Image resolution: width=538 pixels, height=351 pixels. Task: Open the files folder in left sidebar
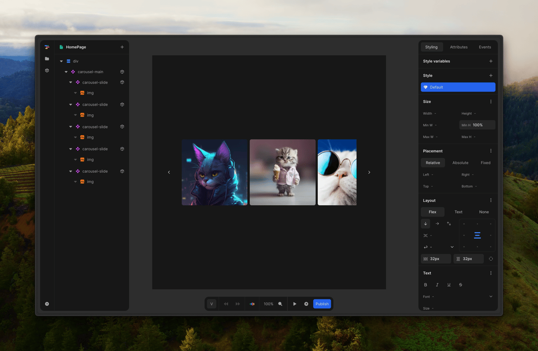(47, 58)
